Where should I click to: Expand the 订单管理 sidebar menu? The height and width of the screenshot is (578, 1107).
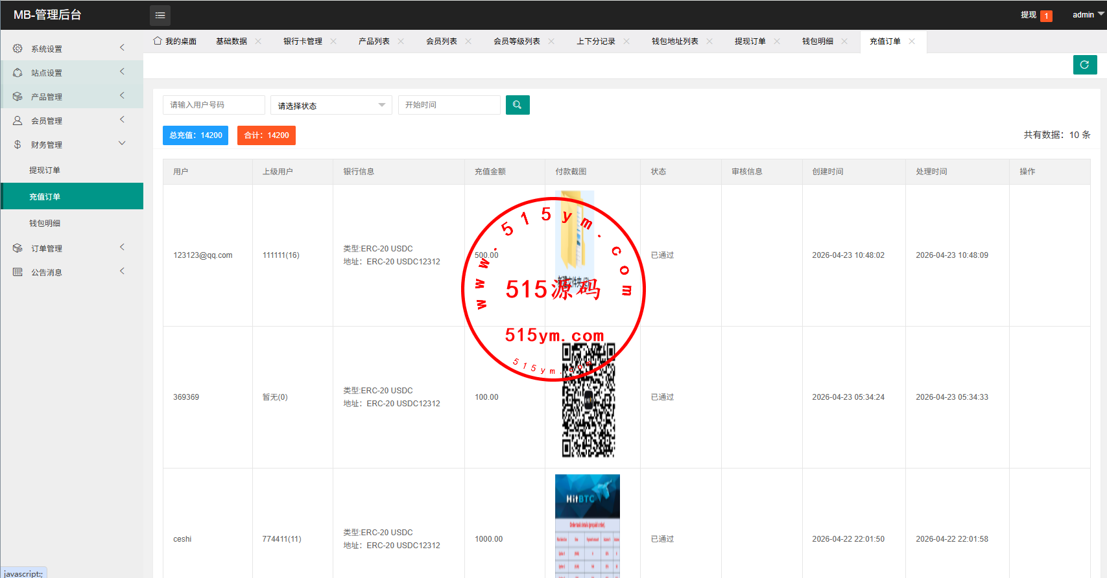pyautogui.click(x=71, y=248)
